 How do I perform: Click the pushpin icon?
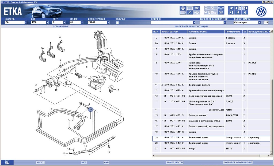click(x=231, y=8)
